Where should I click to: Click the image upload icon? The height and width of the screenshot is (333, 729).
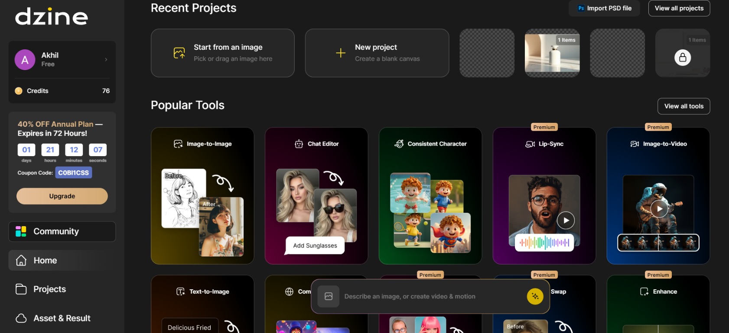[x=179, y=53]
